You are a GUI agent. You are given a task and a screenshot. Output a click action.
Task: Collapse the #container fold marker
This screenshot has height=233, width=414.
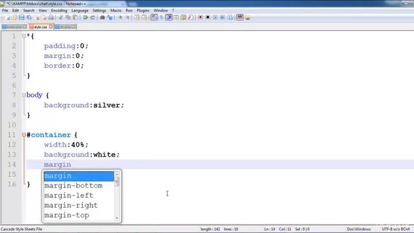pos(24,135)
